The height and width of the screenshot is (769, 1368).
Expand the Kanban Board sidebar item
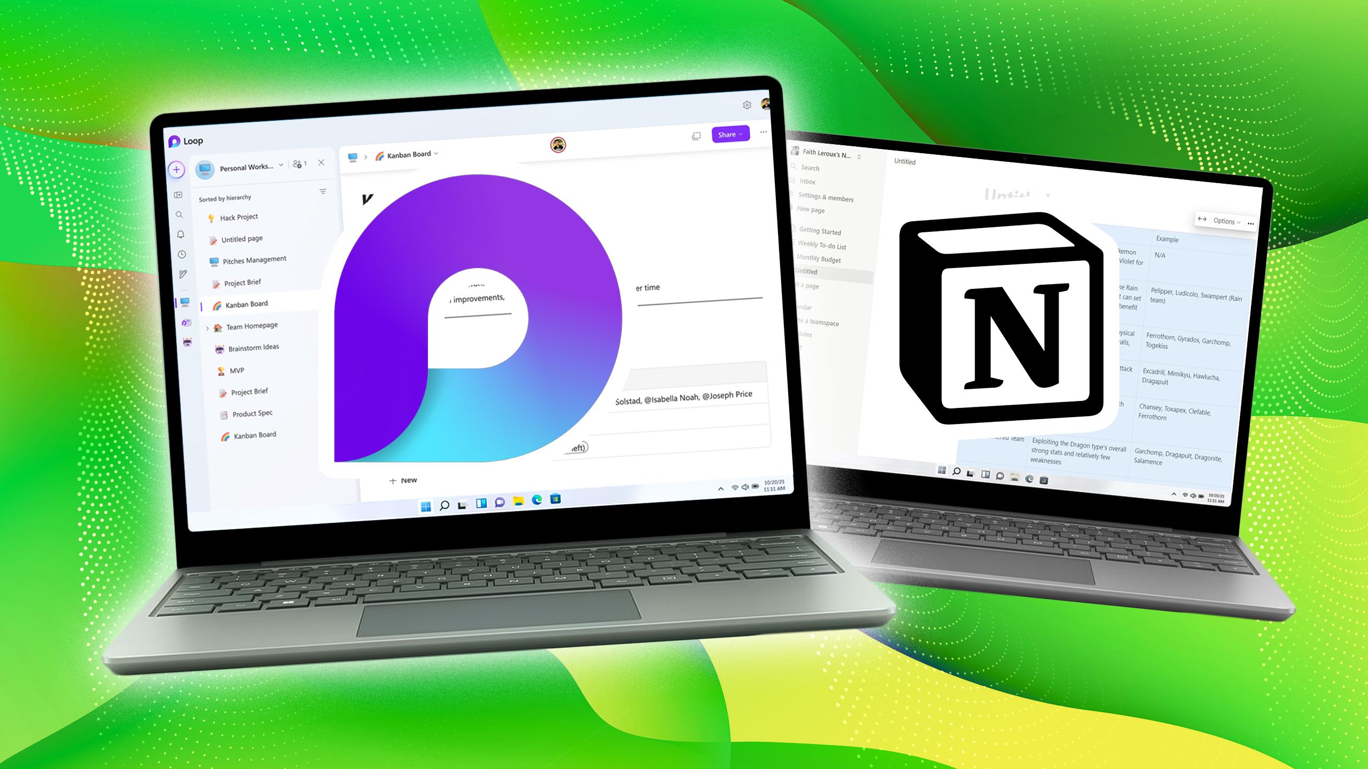pyautogui.click(x=204, y=303)
